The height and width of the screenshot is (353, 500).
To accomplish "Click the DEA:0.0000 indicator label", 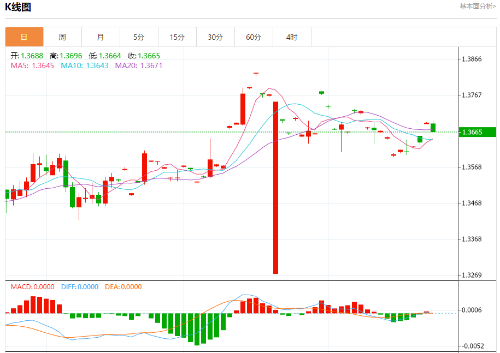I will point(123,287).
